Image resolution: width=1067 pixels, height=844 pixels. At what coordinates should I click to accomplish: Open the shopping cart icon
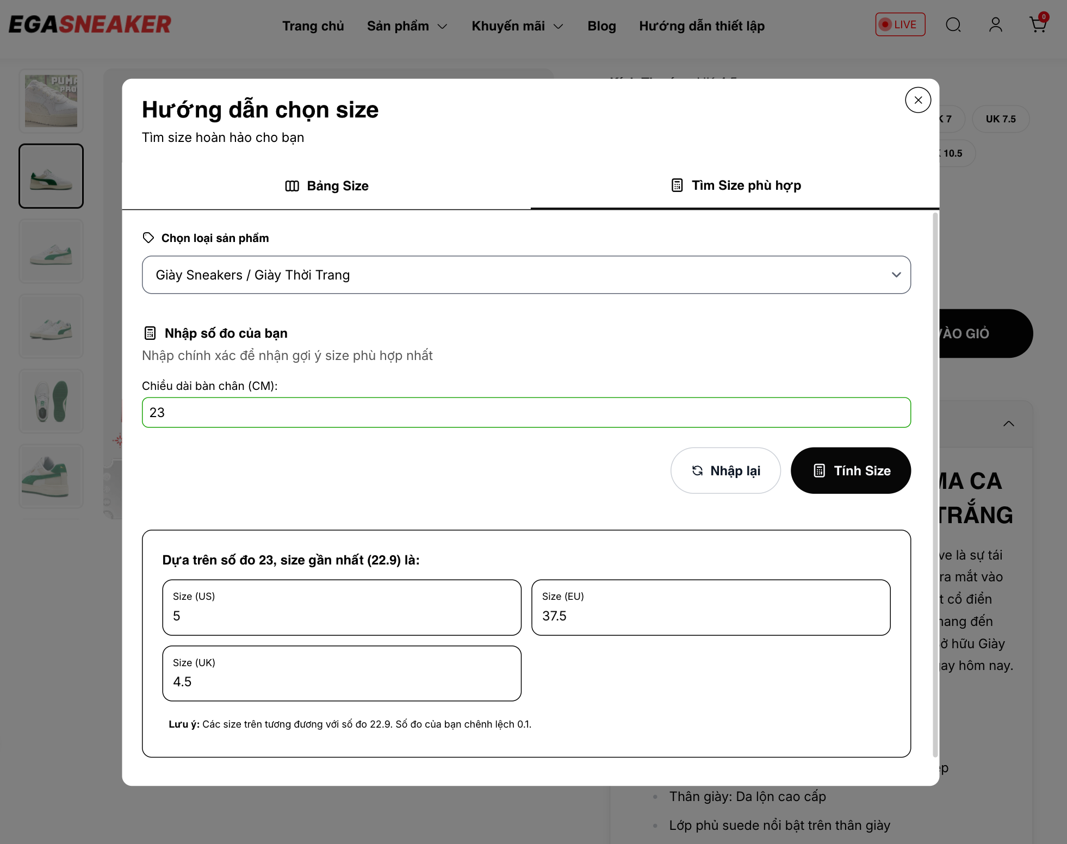point(1038,25)
